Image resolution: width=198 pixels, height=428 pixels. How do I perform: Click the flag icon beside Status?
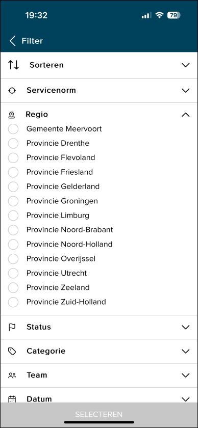tap(12, 327)
